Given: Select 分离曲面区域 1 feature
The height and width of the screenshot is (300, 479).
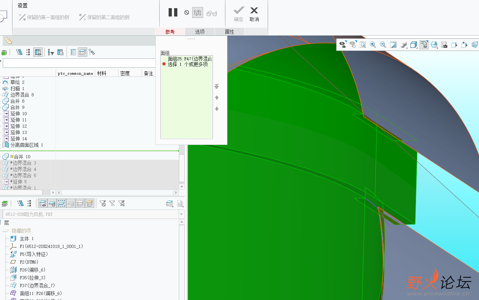Looking at the screenshot, I should point(27,145).
